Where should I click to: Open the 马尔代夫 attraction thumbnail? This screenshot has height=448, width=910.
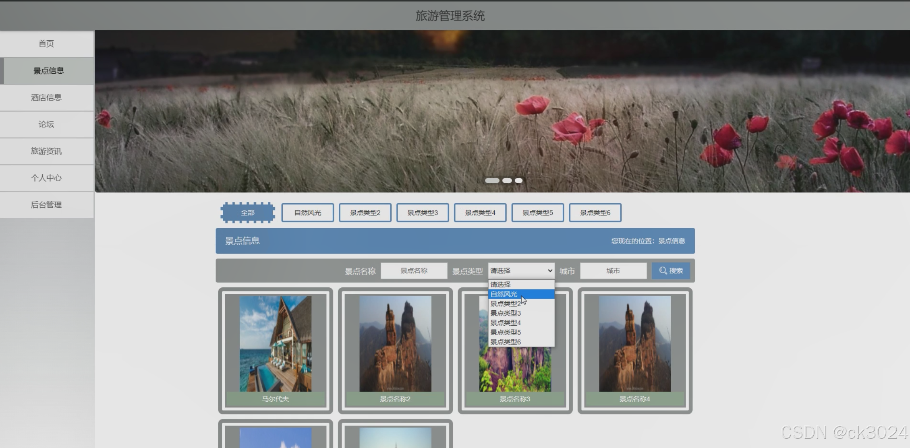276,344
